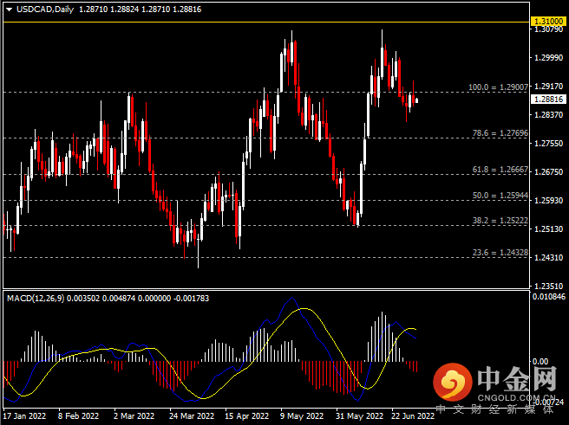Image resolution: width=569 pixels, height=425 pixels.
Task: Select the yellow 1.31000 price level tag
Action: 546,19
